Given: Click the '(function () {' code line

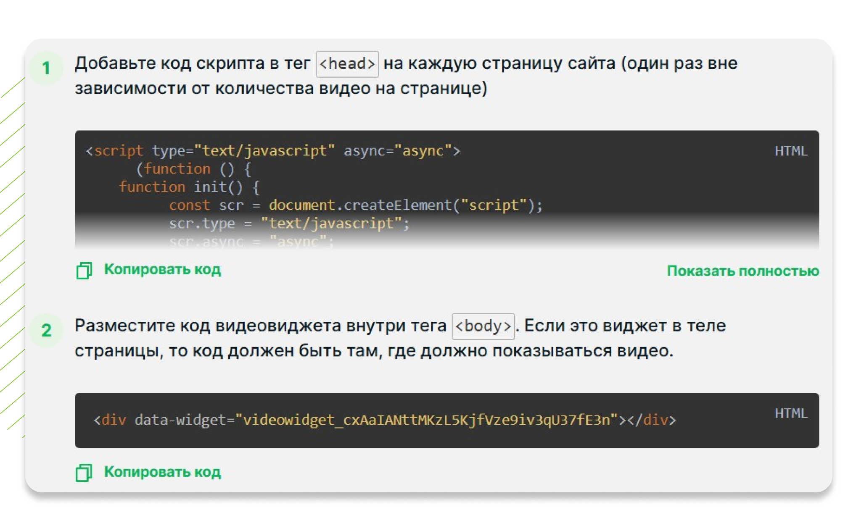Looking at the screenshot, I should 193,169.
